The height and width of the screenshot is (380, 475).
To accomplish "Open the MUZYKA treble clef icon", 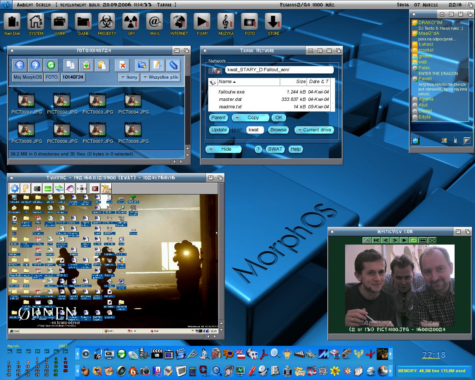I will tap(226, 24).
